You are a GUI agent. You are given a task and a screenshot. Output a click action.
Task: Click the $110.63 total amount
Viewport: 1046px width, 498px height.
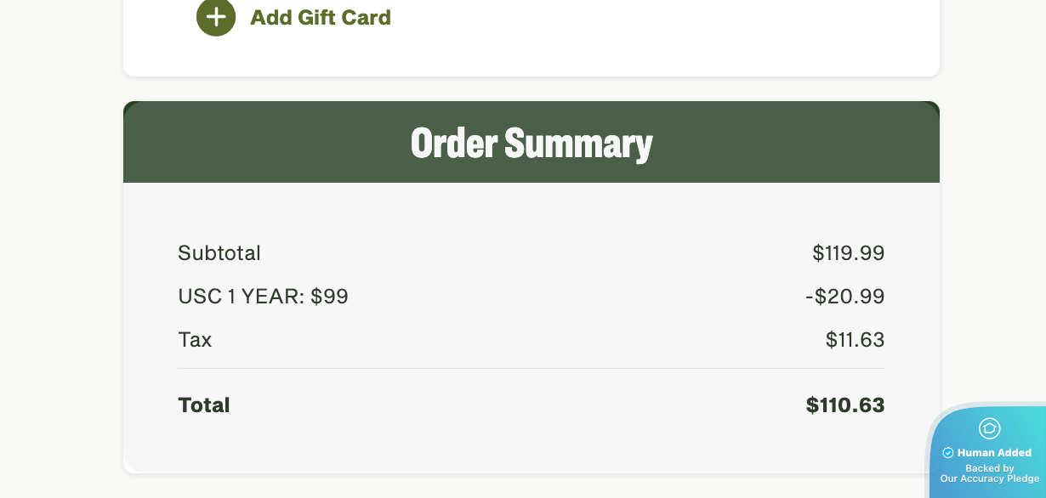845,405
